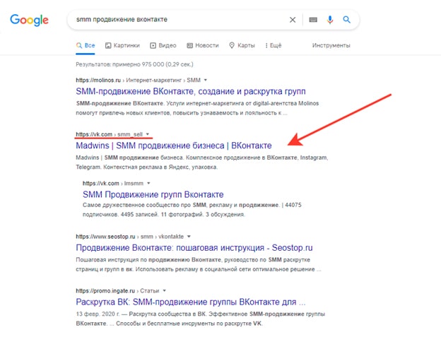Click the https://www.seostop.ru breadcrumb URL
The width and height of the screenshot is (441, 337).
[105, 237]
